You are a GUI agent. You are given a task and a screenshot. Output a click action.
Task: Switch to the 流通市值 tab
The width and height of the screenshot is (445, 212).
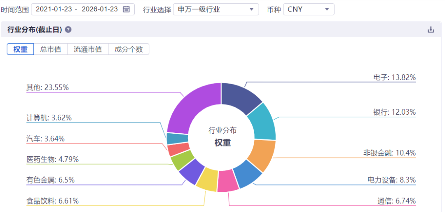point(88,49)
